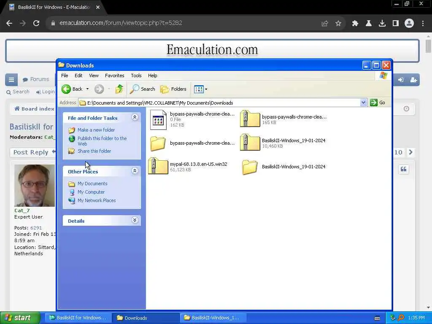Click Make a new folder
This screenshot has width=432, height=324.
96,130
